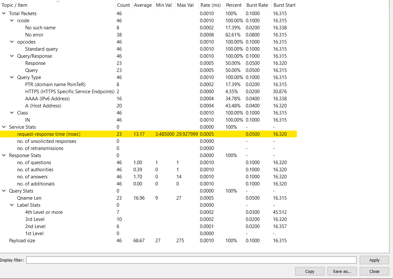This screenshot has width=393, height=279.
Task: Select the Payload size row
Action: tap(22, 240)
